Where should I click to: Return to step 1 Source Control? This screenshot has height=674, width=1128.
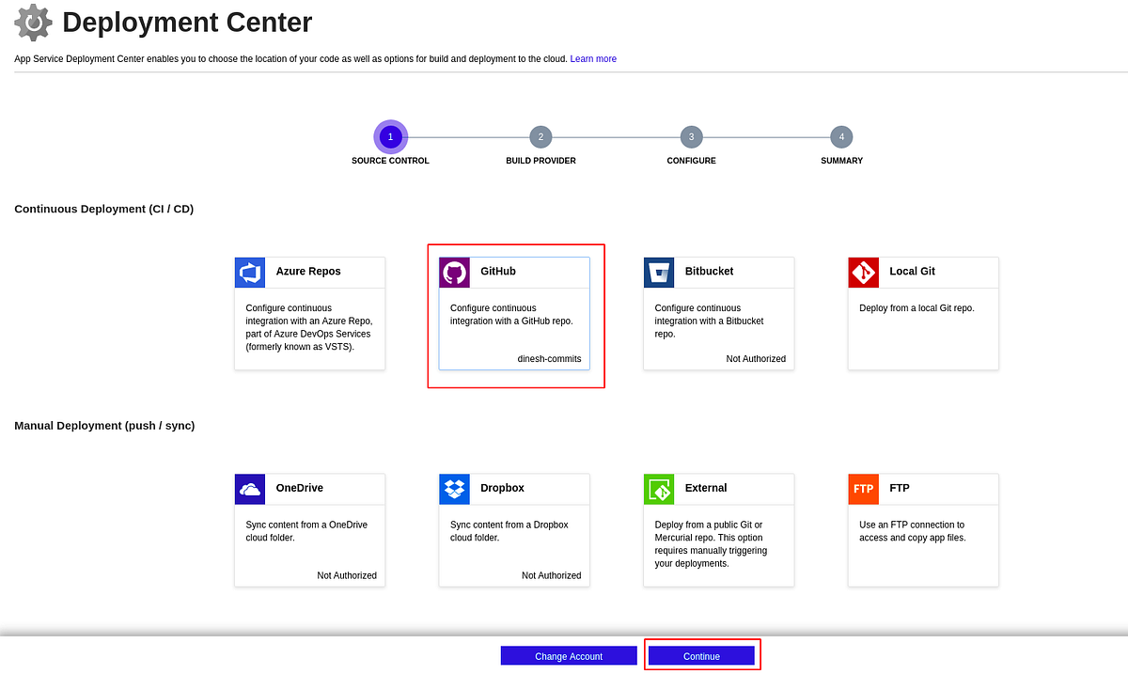pyautogui.click(x=390, y=136)
